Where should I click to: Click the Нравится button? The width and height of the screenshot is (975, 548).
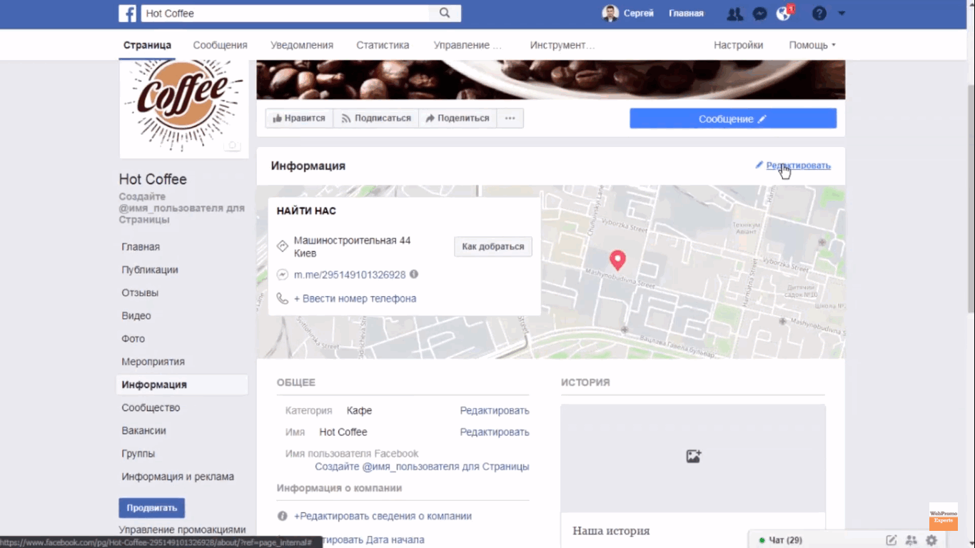[299, 118]
